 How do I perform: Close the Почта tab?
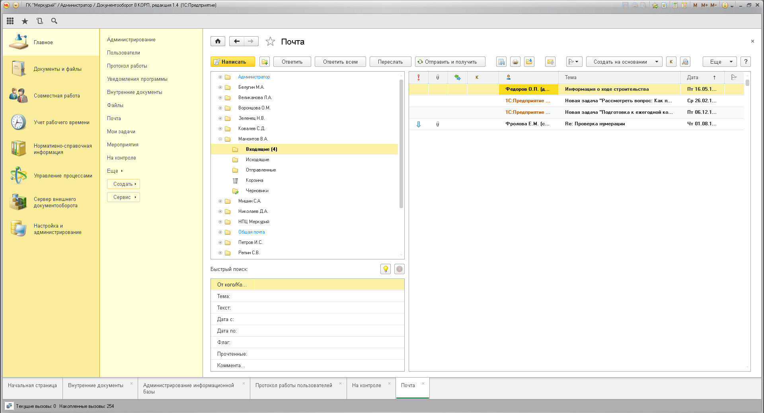[423, 384]
